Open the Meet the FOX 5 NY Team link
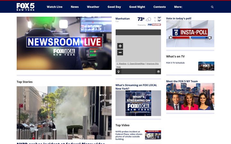 pyautogui.click(x=182, y=81)
